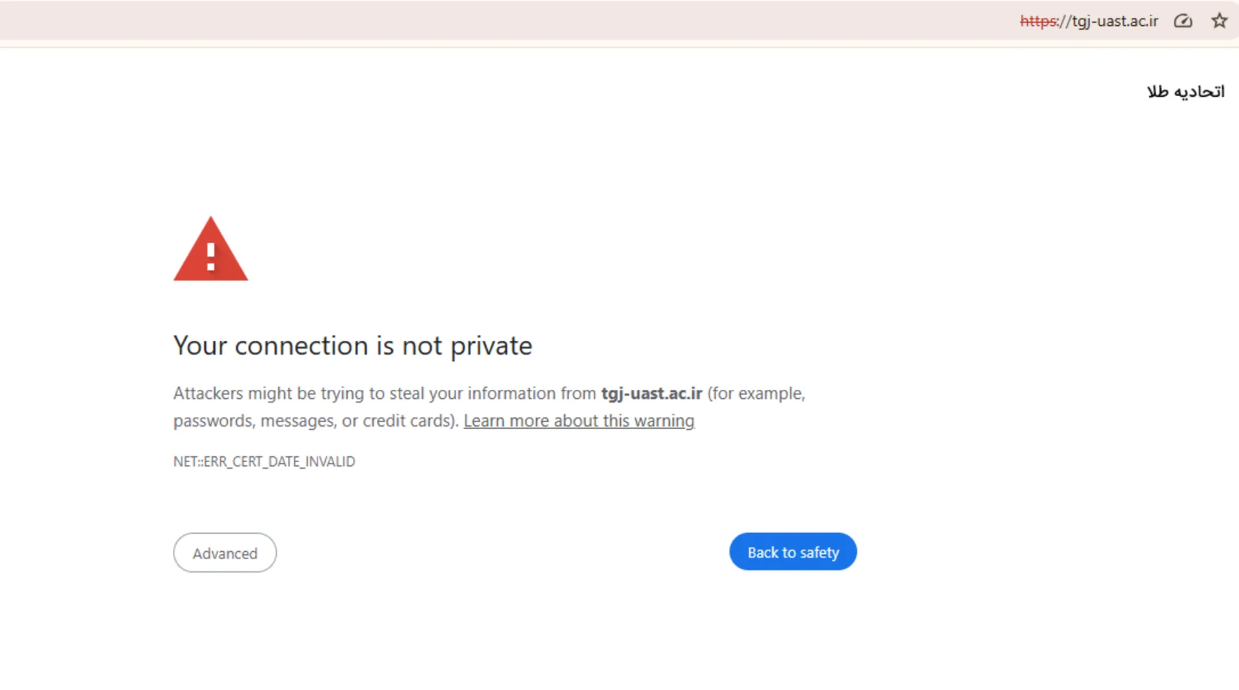Open the speedometer icon beside the address bar
Viewport: 1239px width, 690px height.
tap(1183, 21)
